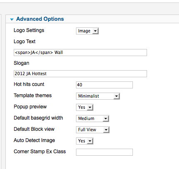Viewport: 179px width, 169px height.
Task: Click the Logo Settings dropdown arrow
Action: coord(95,31)
